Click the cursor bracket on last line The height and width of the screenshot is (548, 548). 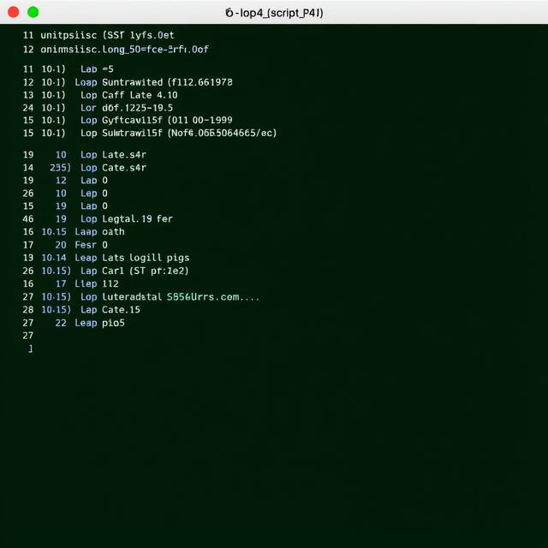click(31, 348)
